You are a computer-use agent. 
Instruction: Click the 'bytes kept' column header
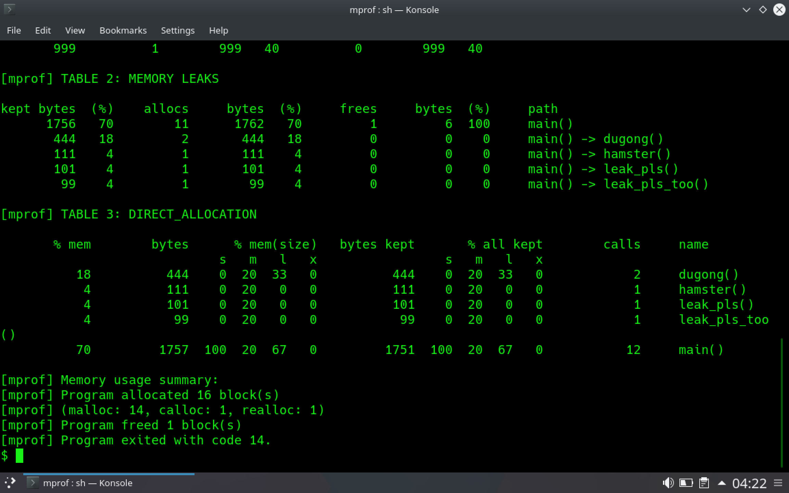377,244
